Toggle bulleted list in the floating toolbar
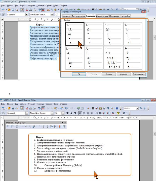 pyautogui.click(x=8, y=126)
